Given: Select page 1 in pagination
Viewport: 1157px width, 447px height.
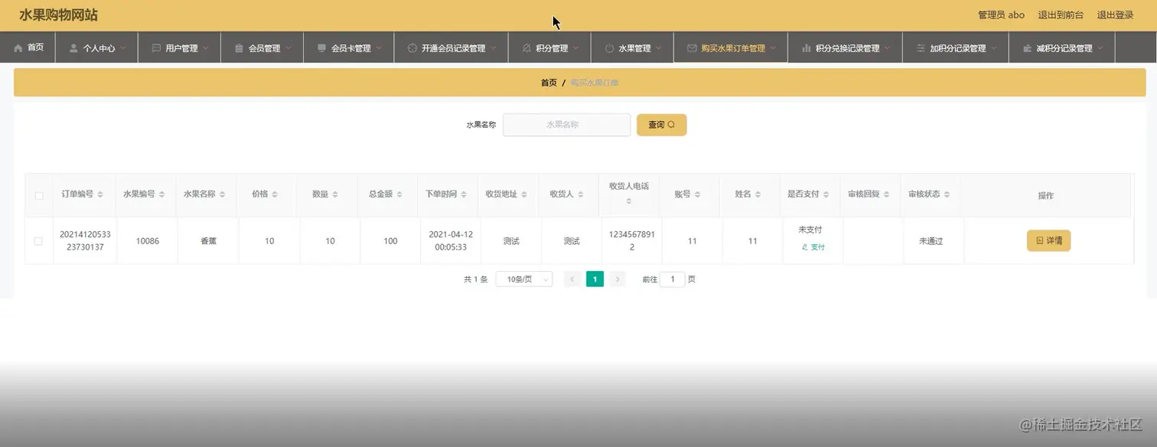Looking at the screenshot, I should [595, 279].
